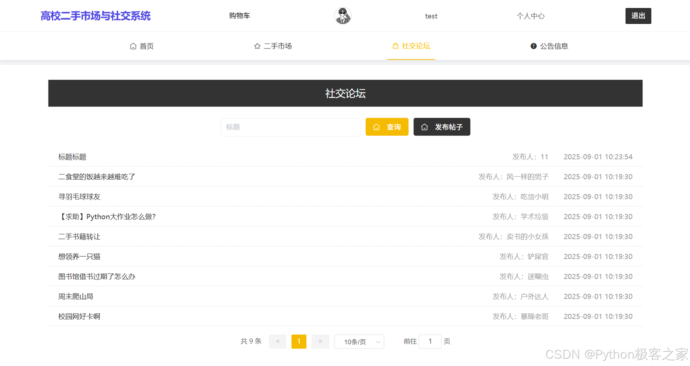
Task: Click the author 户外达人
Action: pos(534,296)
